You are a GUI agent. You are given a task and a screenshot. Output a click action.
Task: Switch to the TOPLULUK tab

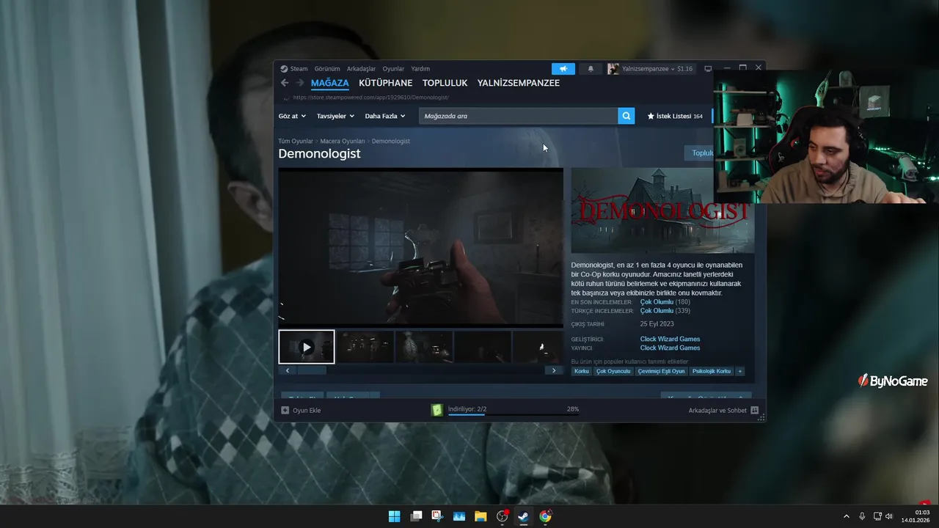(x=445, y=83)
